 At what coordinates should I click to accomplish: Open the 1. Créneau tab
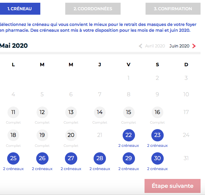(x=19, y=9)
